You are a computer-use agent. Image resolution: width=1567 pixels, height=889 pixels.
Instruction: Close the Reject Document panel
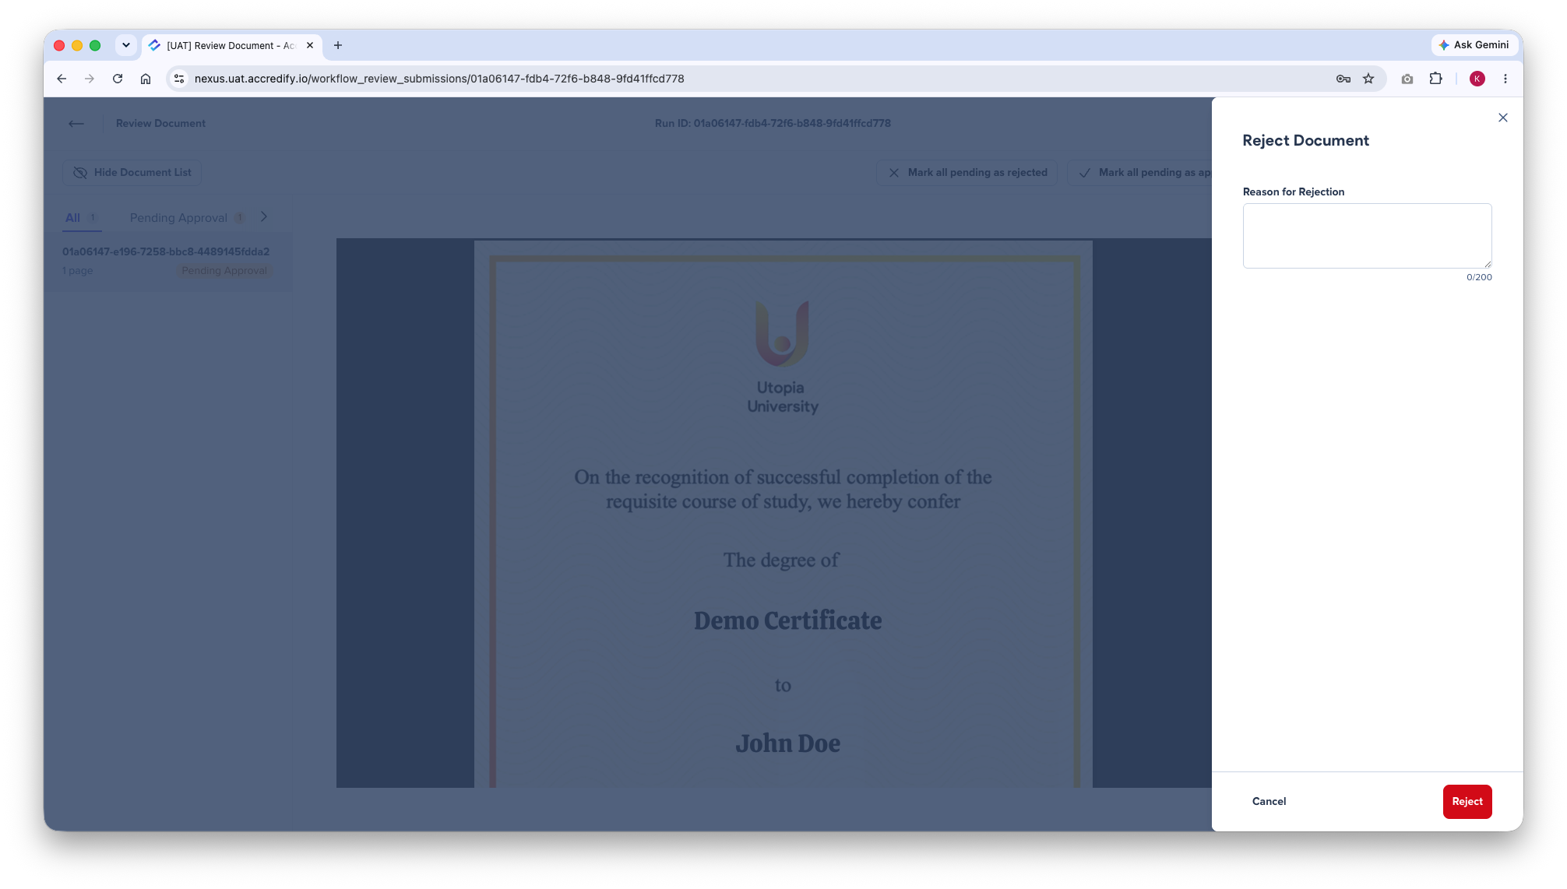(x=1502, y=118)
